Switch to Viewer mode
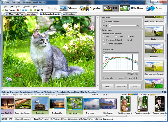Viewport: 168px width, 122px height. [x=68, y=8]
